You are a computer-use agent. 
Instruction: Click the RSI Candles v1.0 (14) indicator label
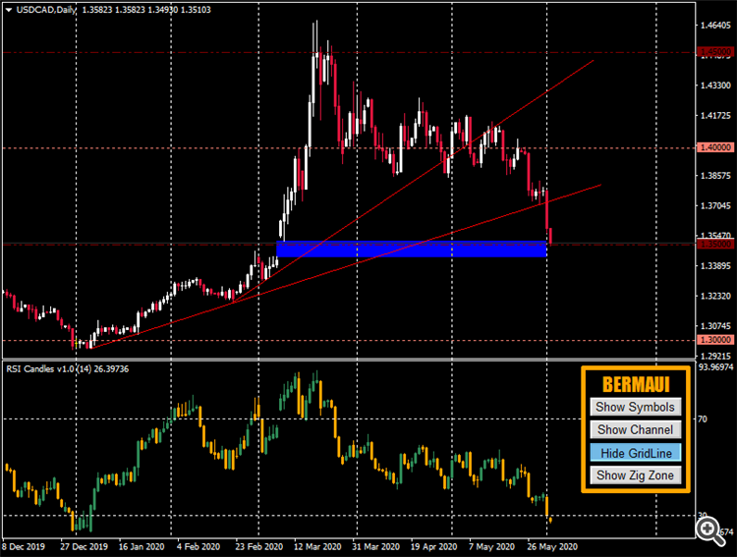(67, 369)
